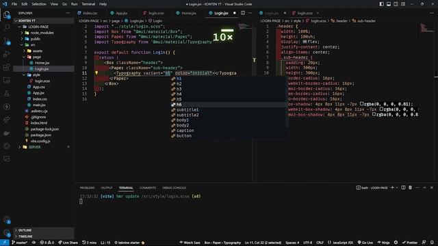Click the Prettier status bar item
Screen dimensions: 438x246
(410, 243)
